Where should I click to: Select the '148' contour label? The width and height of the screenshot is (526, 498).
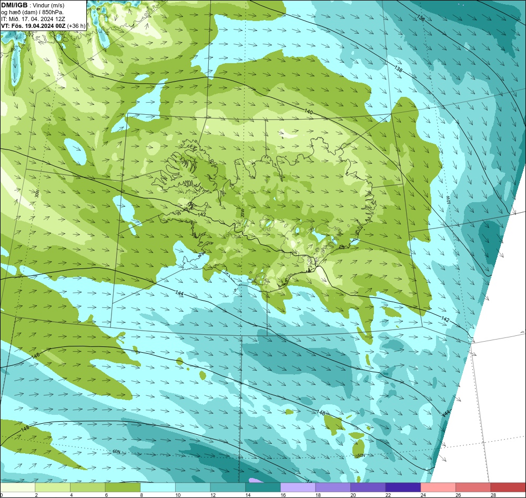tap(25, 429)
